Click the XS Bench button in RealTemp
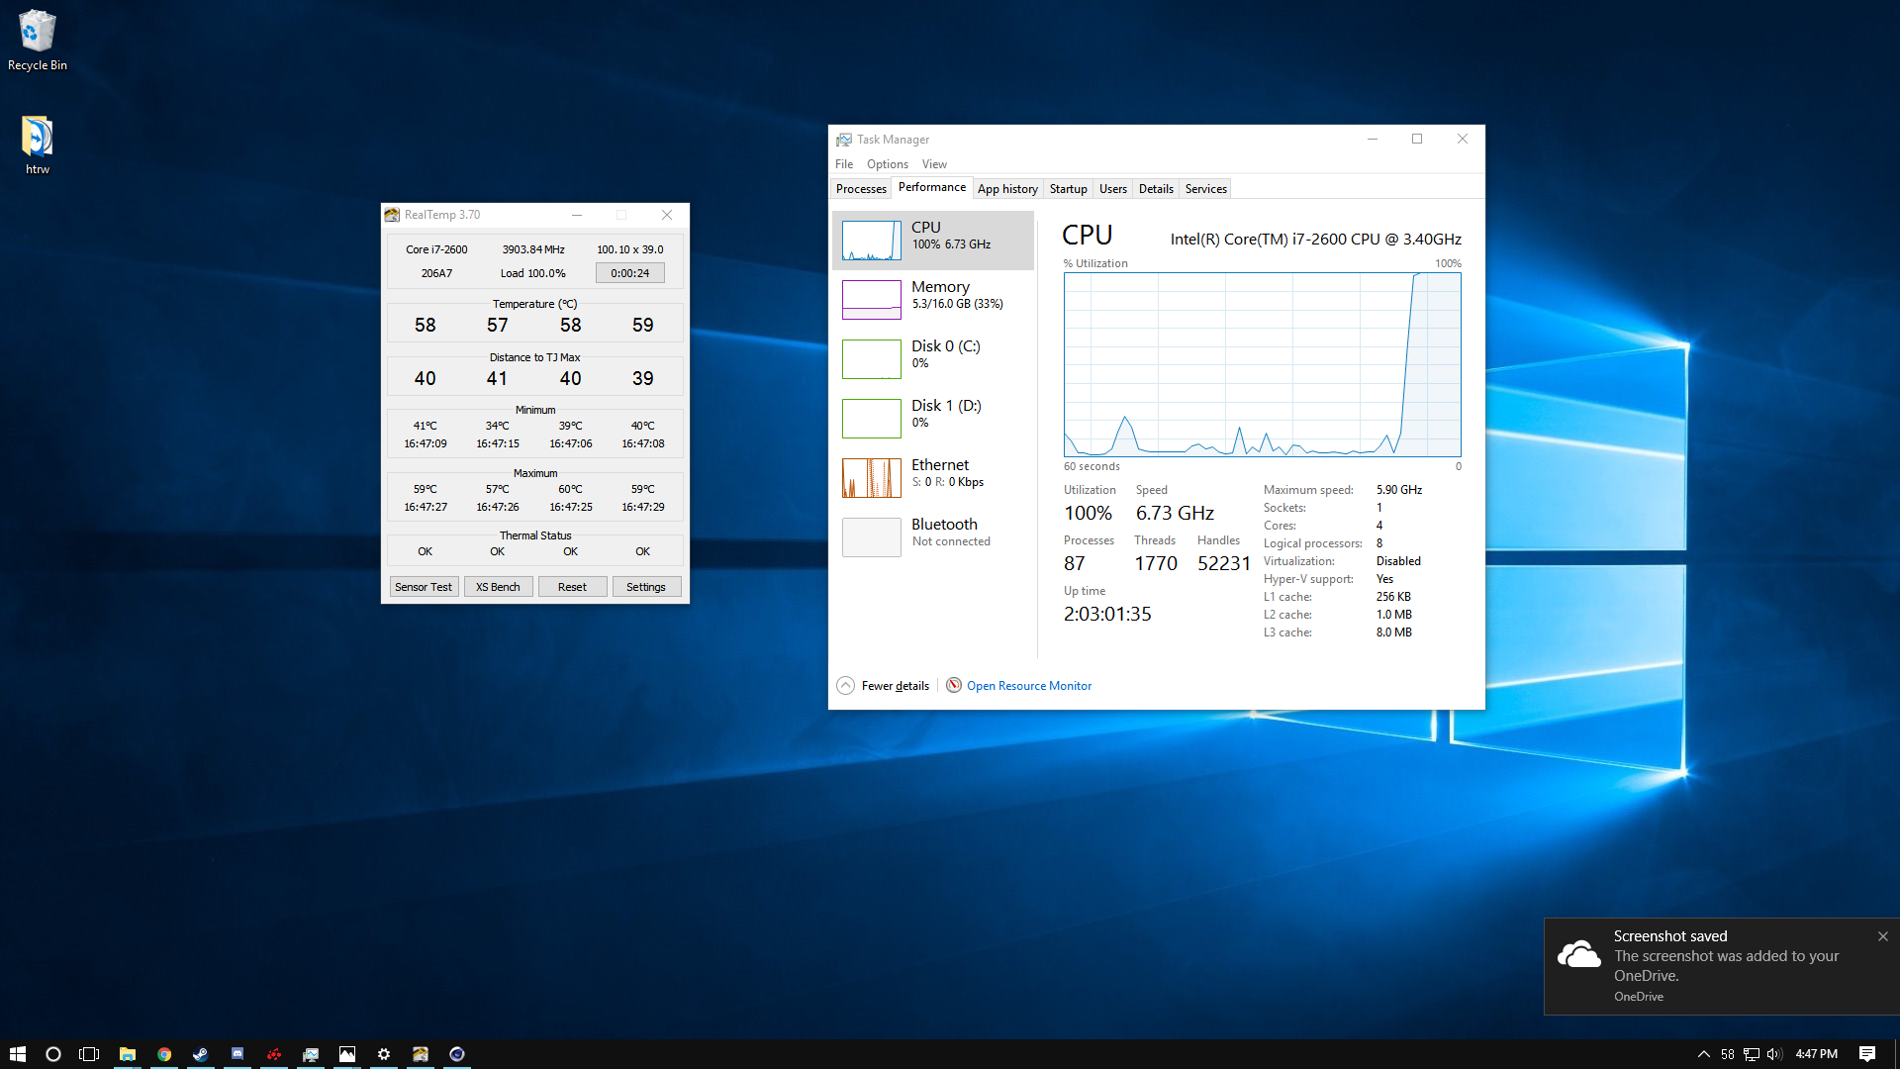 497,586
